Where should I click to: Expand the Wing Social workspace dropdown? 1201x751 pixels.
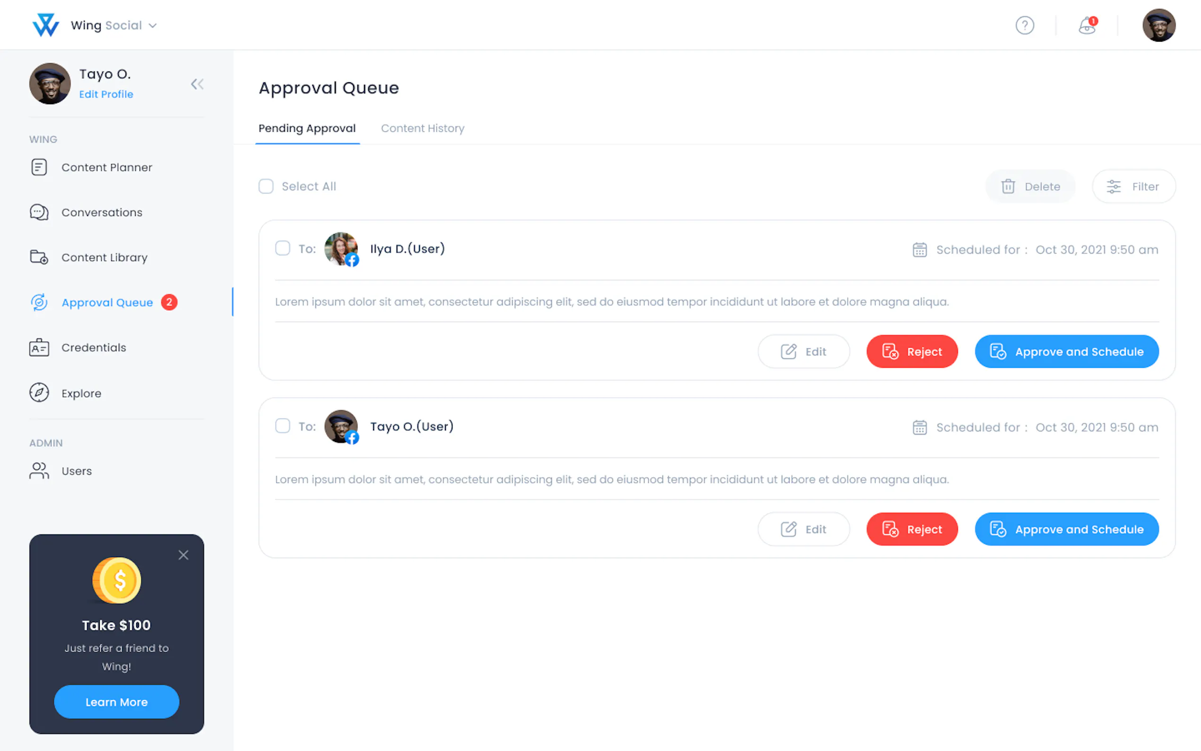(x=152, y=26)
